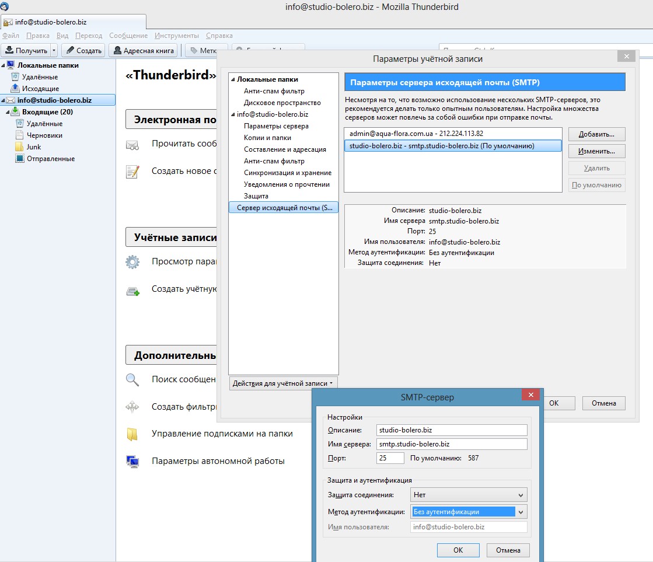This screenshot has height=562, width=653.
Task: Select Параметры сервера in settings tree
Action: click(x=276, y=126)
